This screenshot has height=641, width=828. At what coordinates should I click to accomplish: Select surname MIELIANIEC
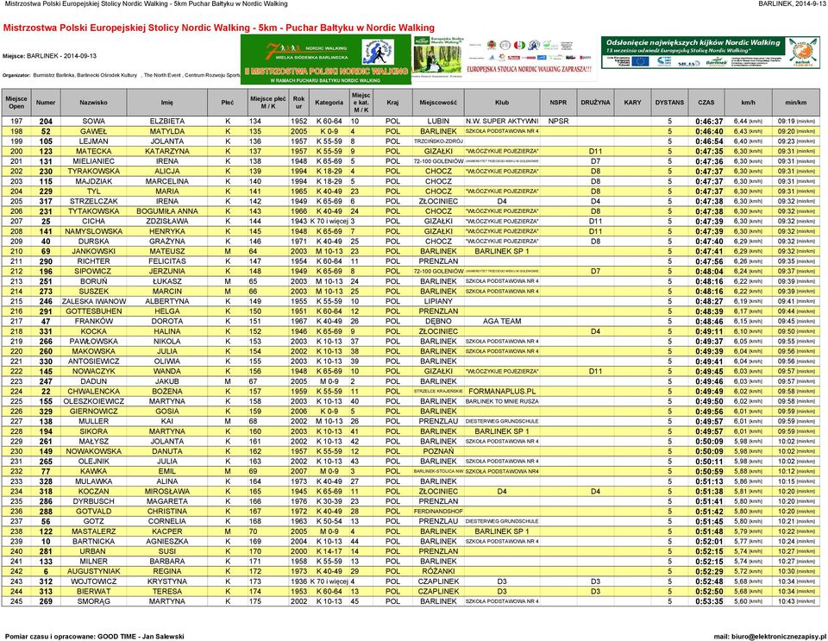click(93, 161)
